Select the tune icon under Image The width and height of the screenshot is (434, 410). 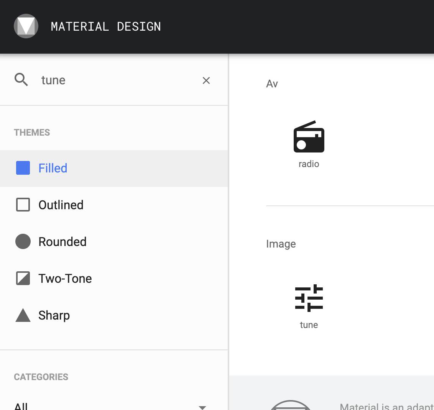point(309,297)
